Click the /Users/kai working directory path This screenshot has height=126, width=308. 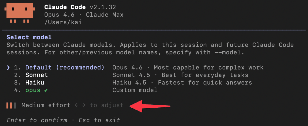[x=63, y=22]
